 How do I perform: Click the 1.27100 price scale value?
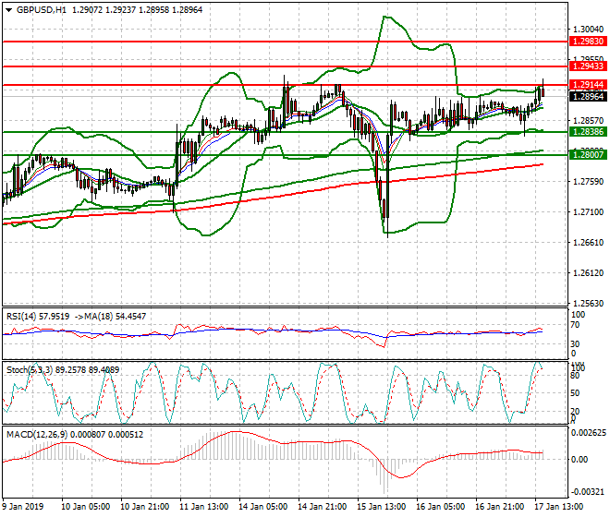click(x=589, y=212)
